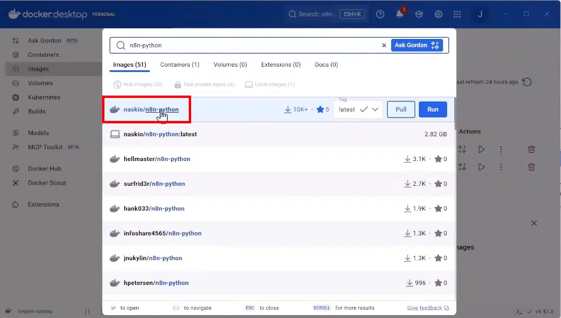Viewport: 561px width, 318px height.
Task: Click the Pull button for naskio/n8n-python
Action: tap(401, 110)
